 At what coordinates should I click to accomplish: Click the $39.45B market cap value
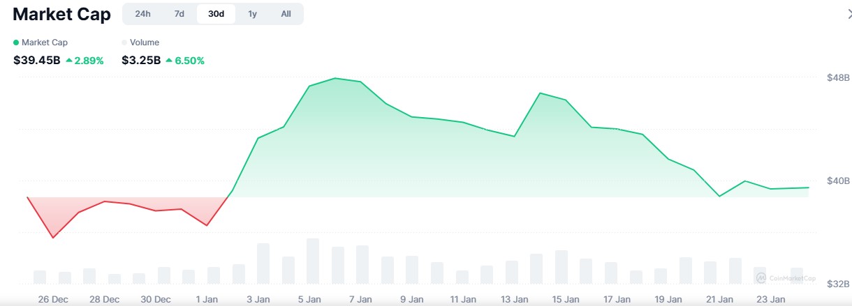36,61
